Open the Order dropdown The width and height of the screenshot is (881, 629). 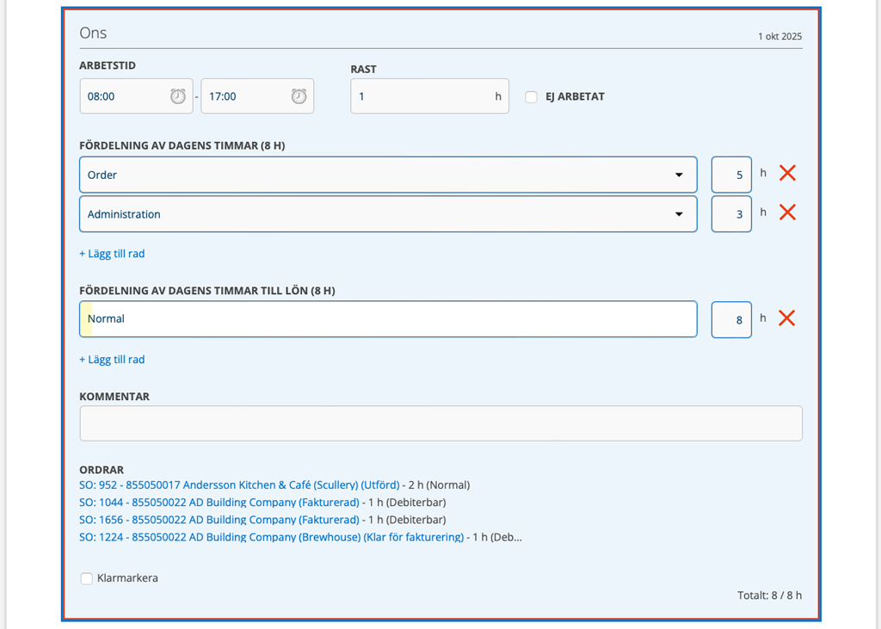click(x=387, y=175)
